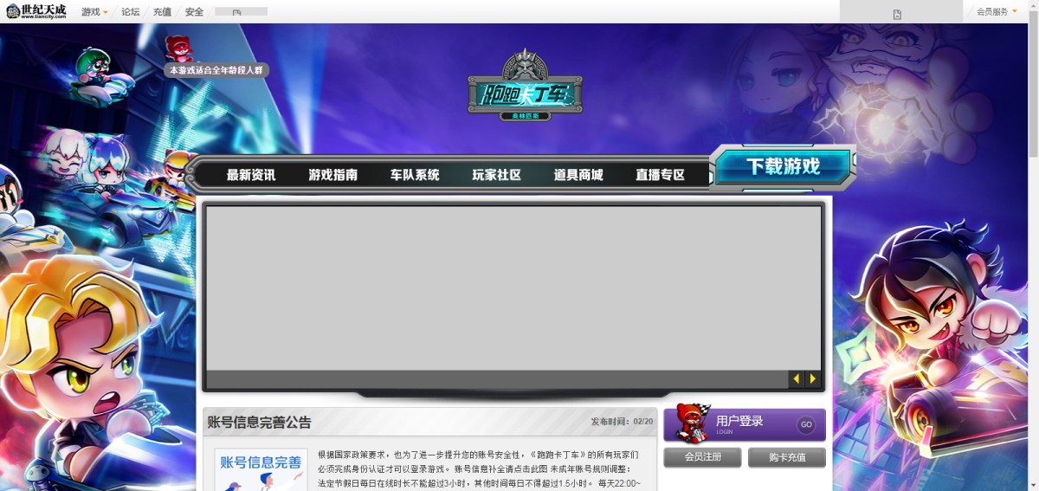Screen dimensions: 1039x491
Task: Click the 用户登录 login banner
Action: click(745, 425)
